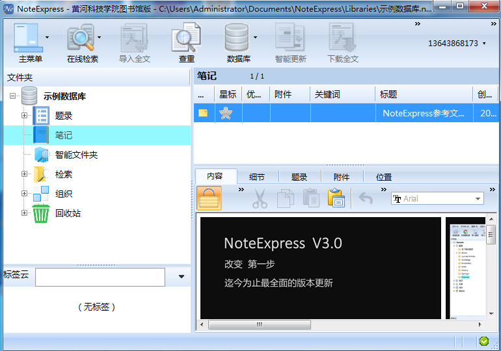
Task: Expand the 检索 tree node
Action: click(25, 174)
